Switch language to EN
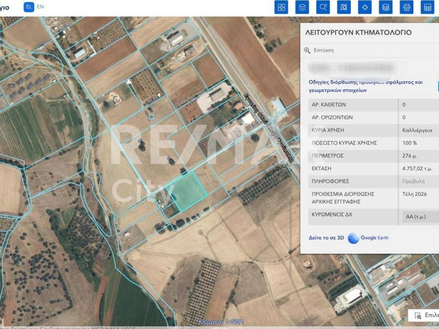The width and height of the screenshot is (439, 329). [x=40, y=7]
